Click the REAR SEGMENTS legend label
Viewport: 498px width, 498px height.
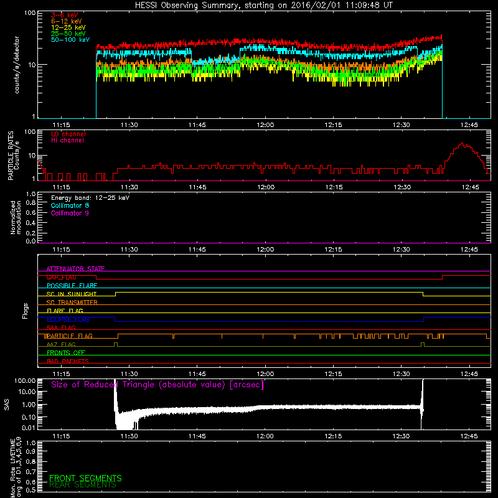pyautogui.click(x=83, y=485)
